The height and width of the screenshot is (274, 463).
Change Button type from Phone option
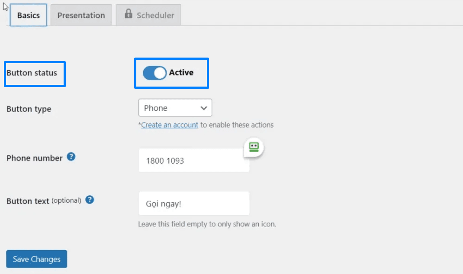(175, 107)
